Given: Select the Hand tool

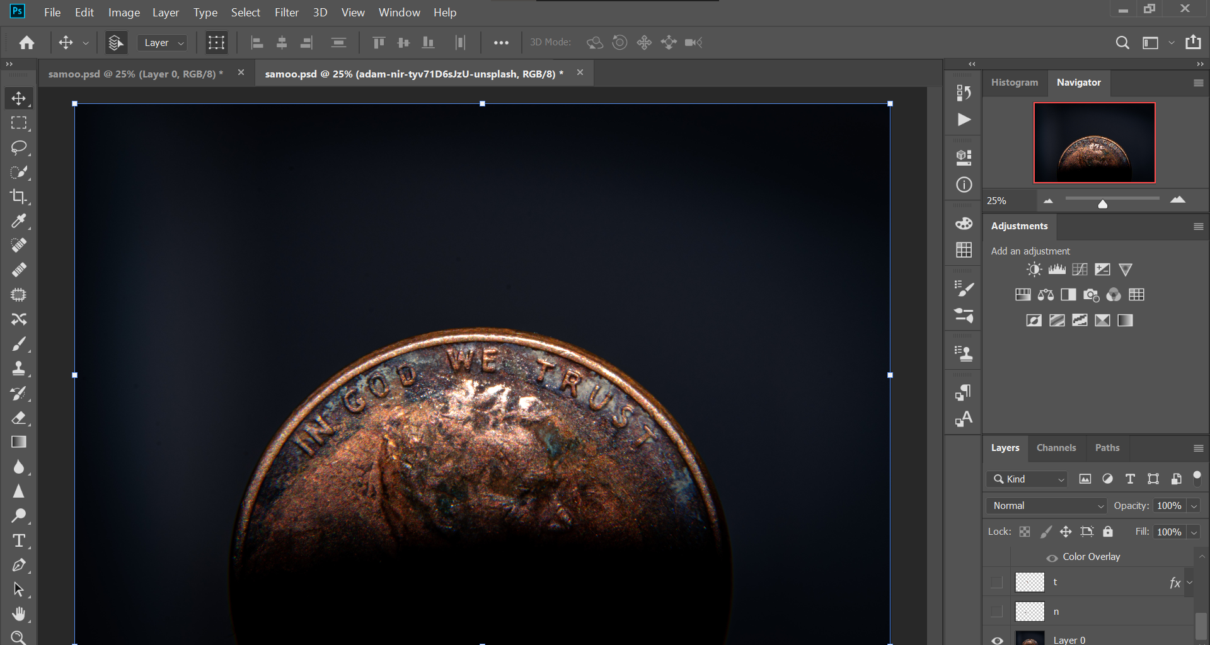Looking at the screenshot, I should (x=18, y=614).
